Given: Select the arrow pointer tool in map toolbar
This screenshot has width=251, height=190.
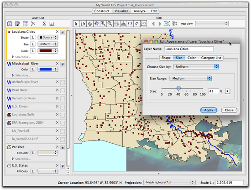Looking at the screenshot, I should tap(76, 24).
